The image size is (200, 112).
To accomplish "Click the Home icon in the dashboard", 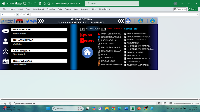I will (x=87, y=52).
